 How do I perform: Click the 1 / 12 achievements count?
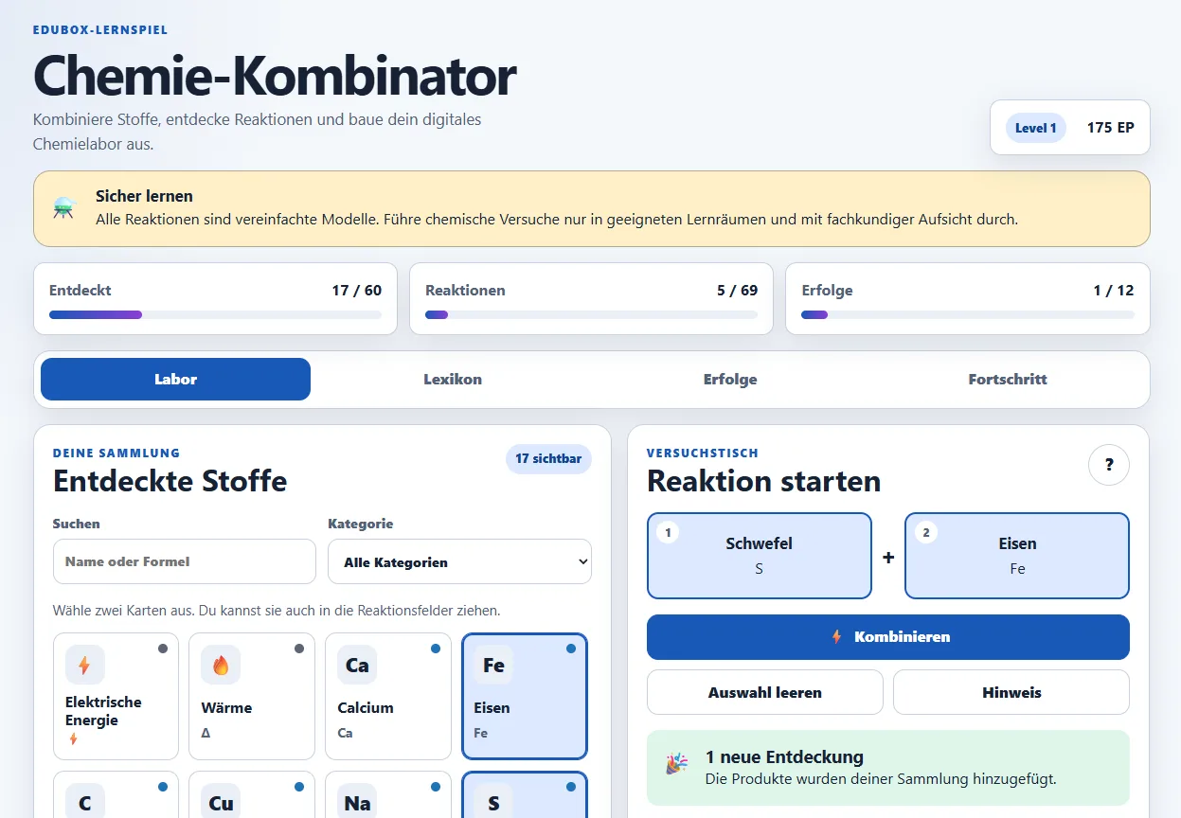click(x=1114, y=291)
